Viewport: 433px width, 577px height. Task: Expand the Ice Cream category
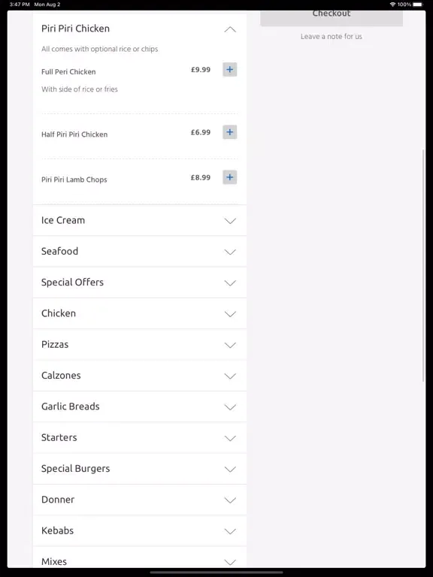click(x=140, y=220)
